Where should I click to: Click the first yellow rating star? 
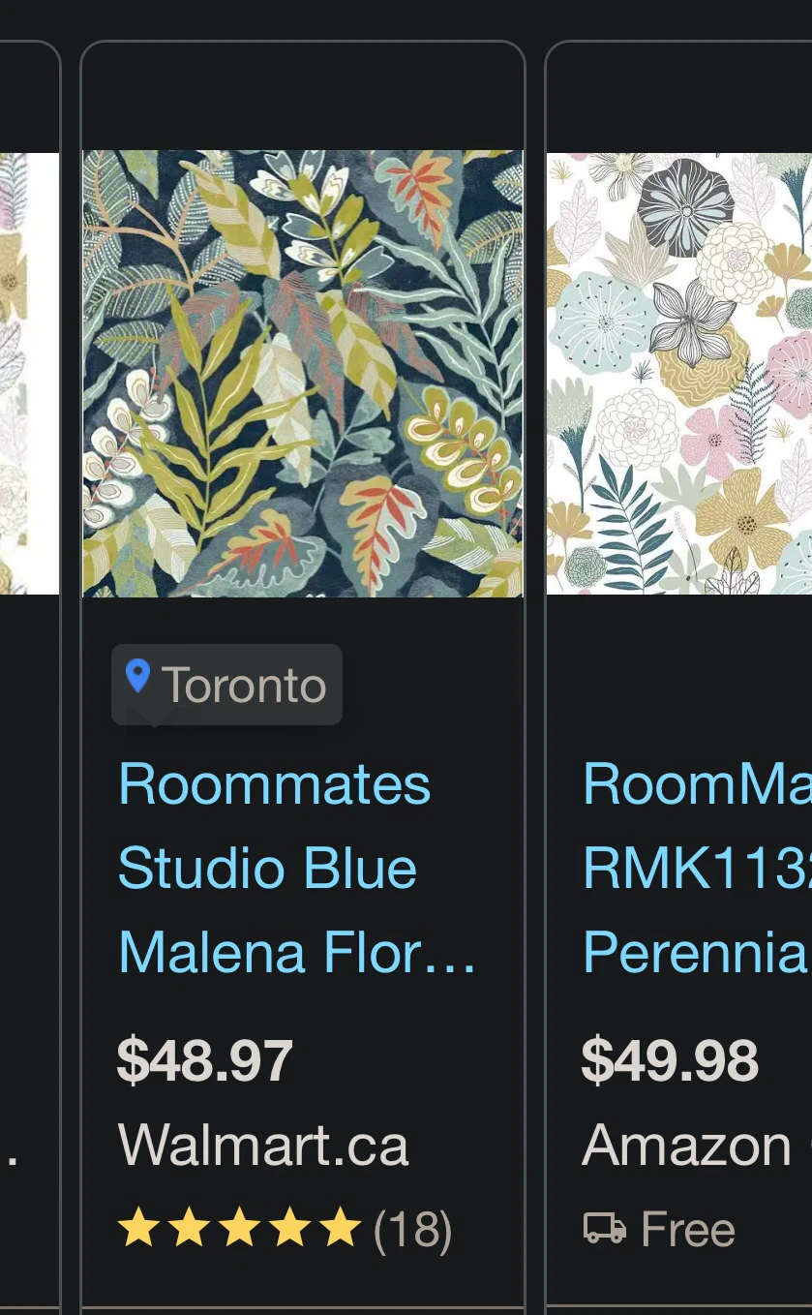[139, 1228]
